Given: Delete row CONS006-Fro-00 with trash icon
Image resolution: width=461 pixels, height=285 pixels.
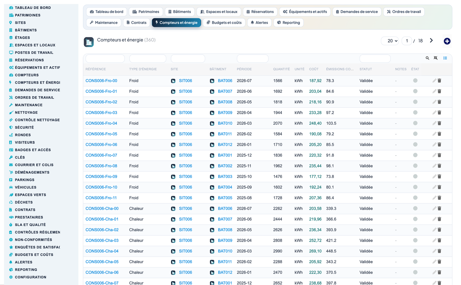Looking at the screenshot, I should click(x=439, y=81).
